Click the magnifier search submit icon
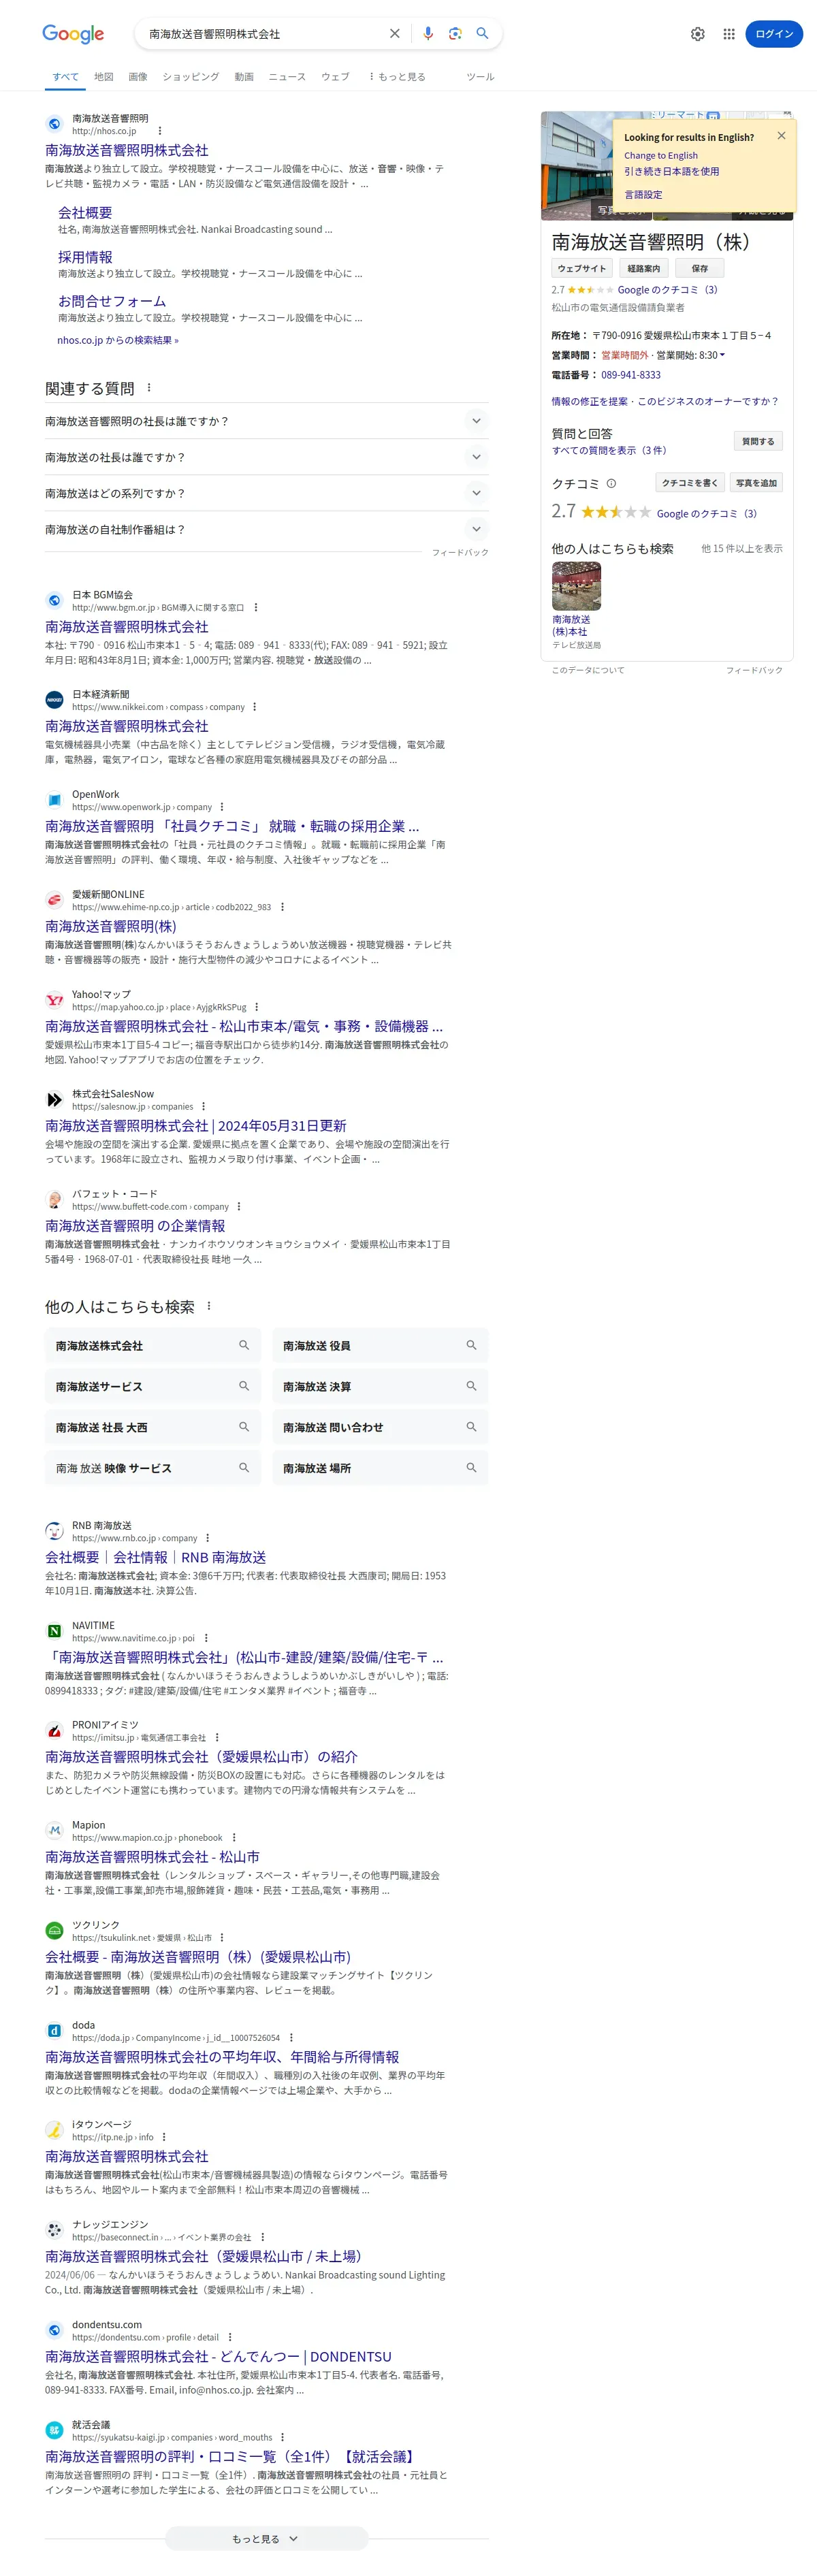Screen dimensions: 817x2576 (482, 34)
